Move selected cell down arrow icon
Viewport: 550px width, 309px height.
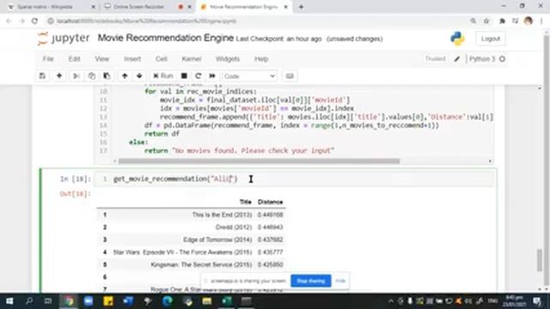(x=139, y=76)
